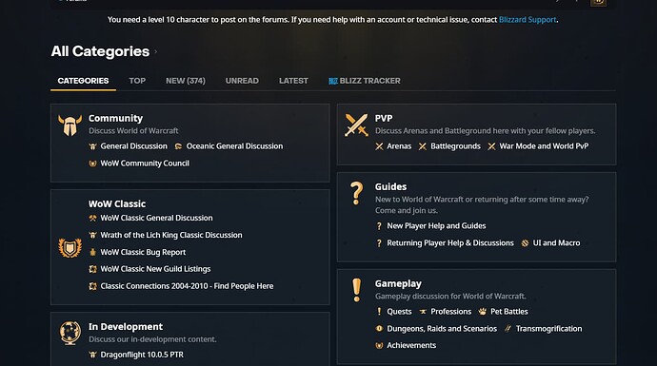Screen dimensions: 657x366
Task: Open the Dragonflight 10.0.5 PTR forum
Action: [142, 355]
